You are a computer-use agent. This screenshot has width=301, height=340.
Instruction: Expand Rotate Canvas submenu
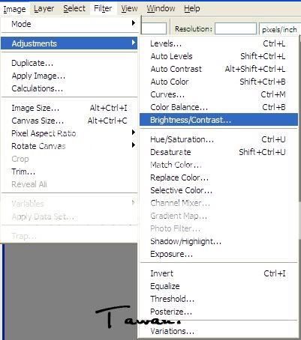pos(134,145)
